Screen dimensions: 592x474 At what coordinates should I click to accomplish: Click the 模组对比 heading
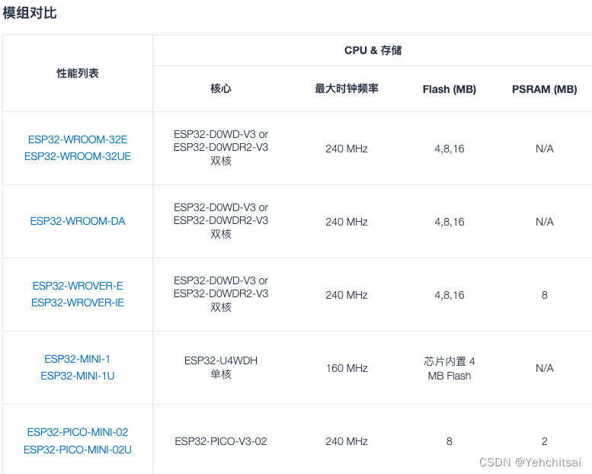30,13
